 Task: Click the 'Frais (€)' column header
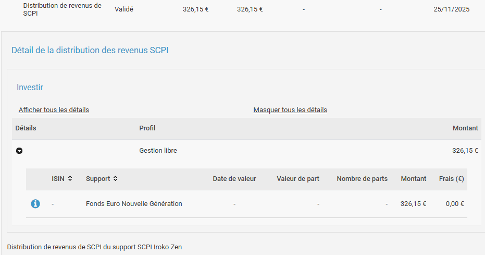click(x=451, y=179)
